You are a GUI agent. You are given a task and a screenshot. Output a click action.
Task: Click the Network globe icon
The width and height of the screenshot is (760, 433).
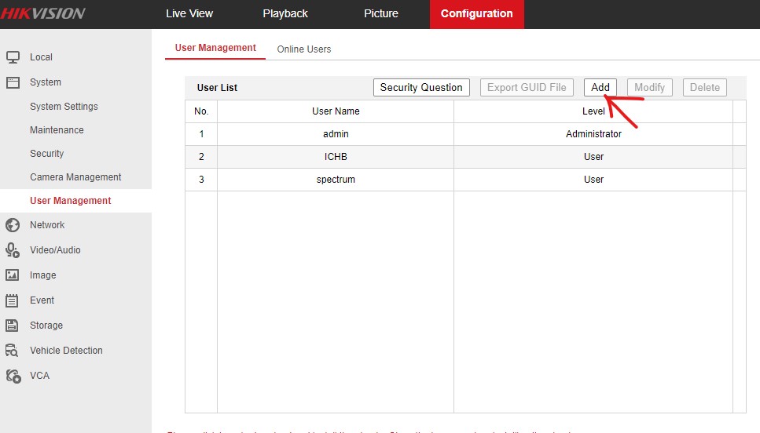coord(13,225)
